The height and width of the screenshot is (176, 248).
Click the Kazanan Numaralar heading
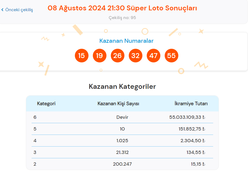(x=126, y=41)
